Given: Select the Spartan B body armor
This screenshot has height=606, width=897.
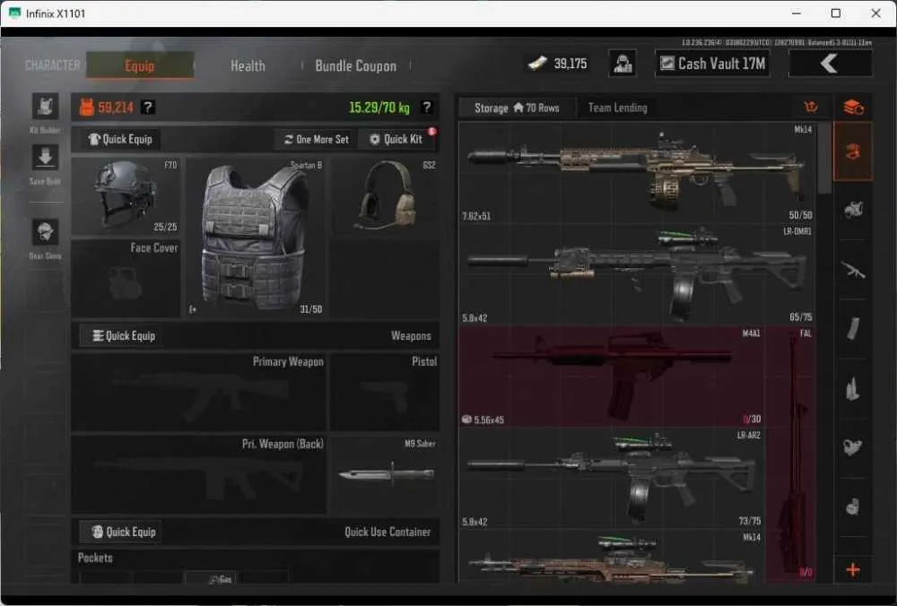Looking at the screenshot, I should (255, 238).
